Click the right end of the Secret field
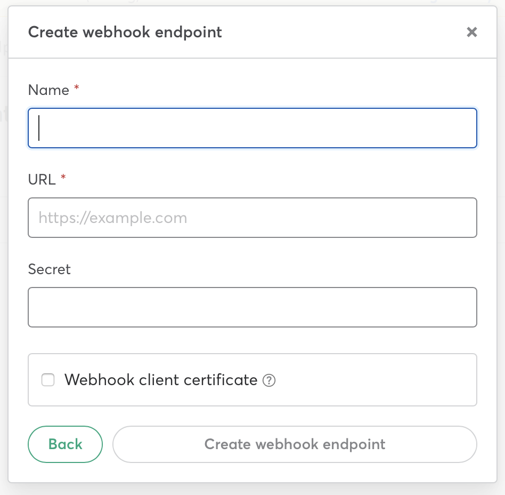Viewport: 505px width, 495px height. pos(458,307)
